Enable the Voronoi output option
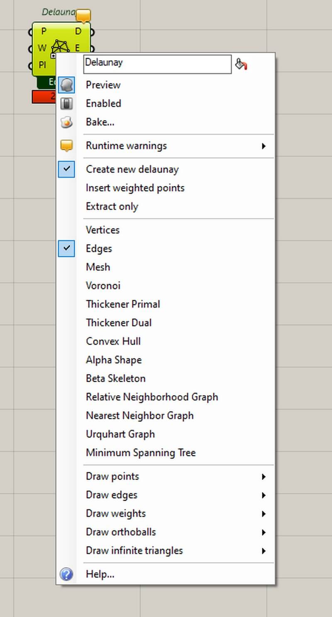Screen dimensions: 332x617 [103, 286]
